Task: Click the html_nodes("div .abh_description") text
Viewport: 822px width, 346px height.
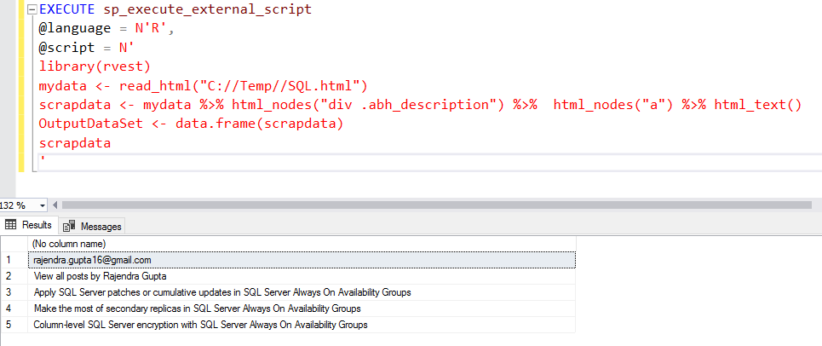Action: pyautogui.click(x=367, y=105)
